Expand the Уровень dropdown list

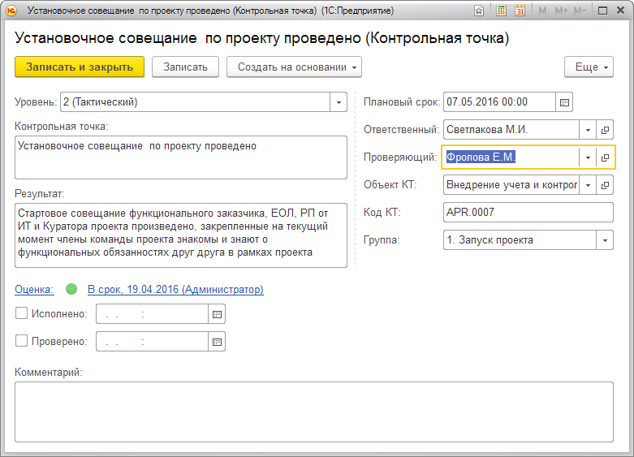click(338, 102)
